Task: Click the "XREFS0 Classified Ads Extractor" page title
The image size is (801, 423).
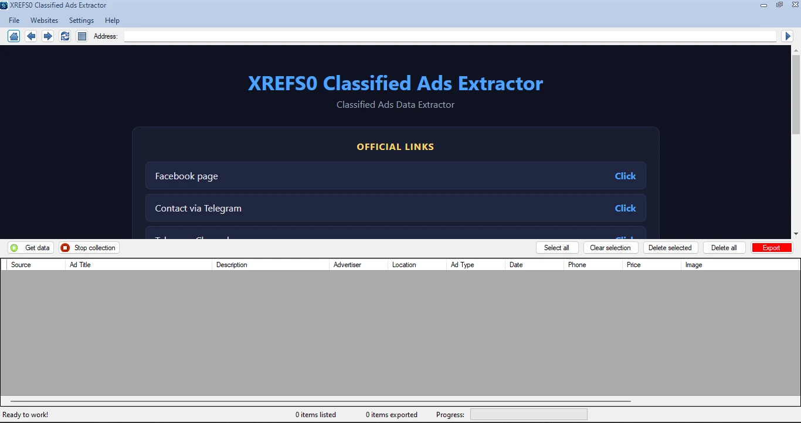Action: pyautogui.click(x=395, y=83)
